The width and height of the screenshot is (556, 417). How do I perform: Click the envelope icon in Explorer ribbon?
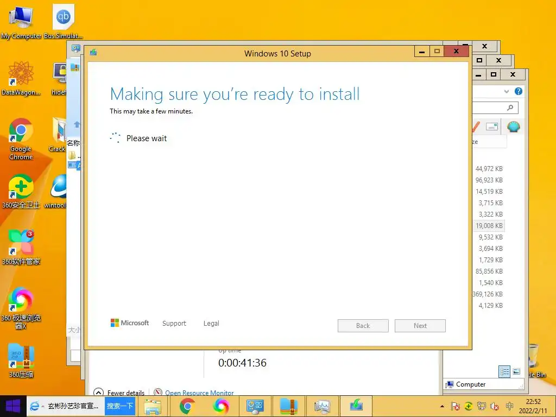[491, 127]
